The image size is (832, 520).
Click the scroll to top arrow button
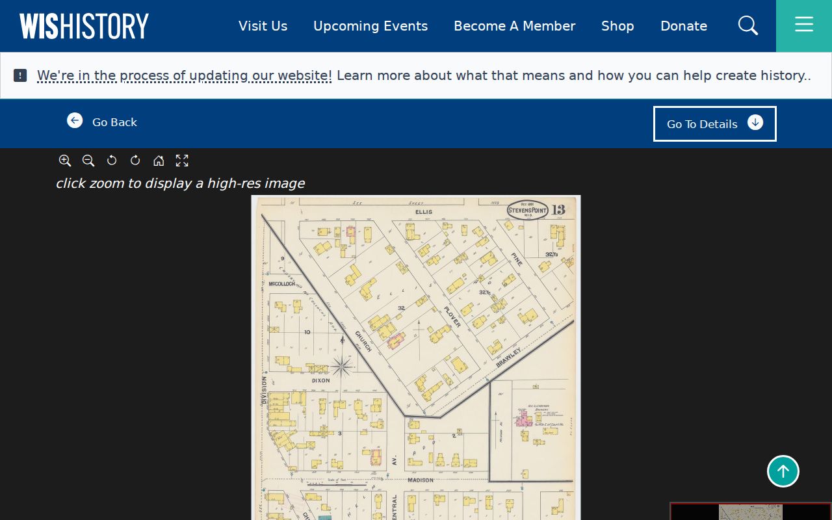pyautogui.click(x=783, y=471)
